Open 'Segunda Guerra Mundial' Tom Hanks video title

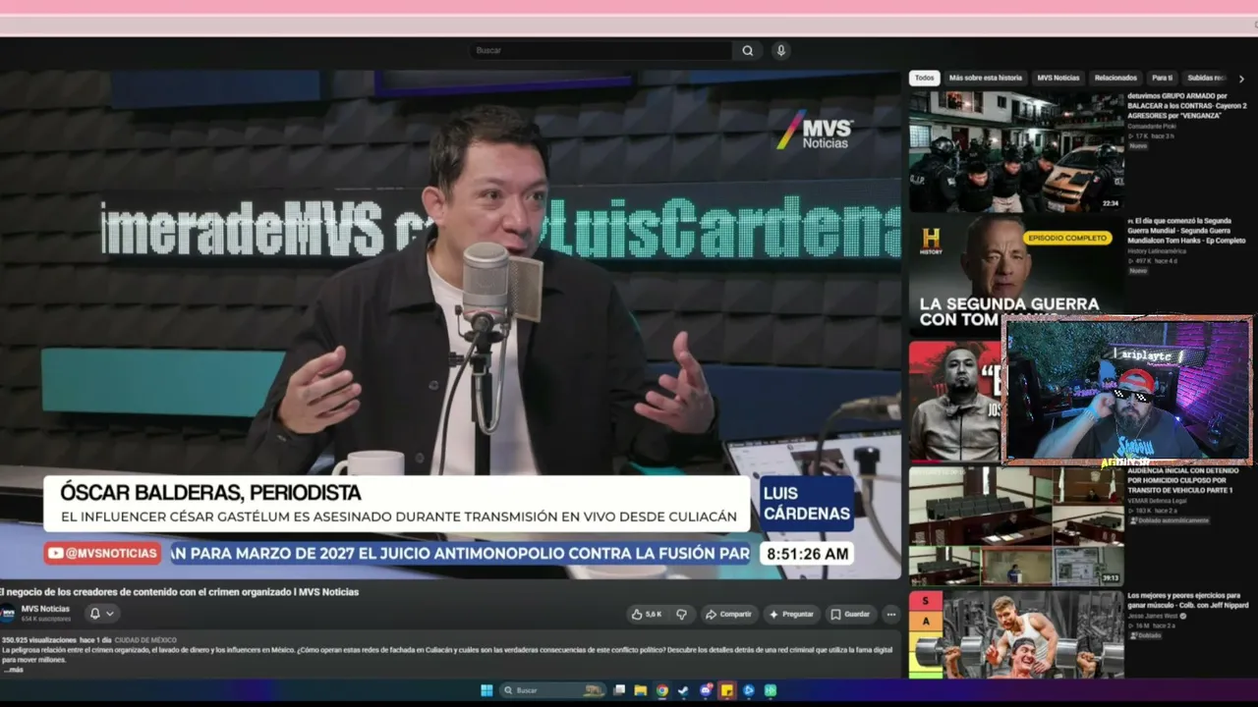tap(1187, 230)
